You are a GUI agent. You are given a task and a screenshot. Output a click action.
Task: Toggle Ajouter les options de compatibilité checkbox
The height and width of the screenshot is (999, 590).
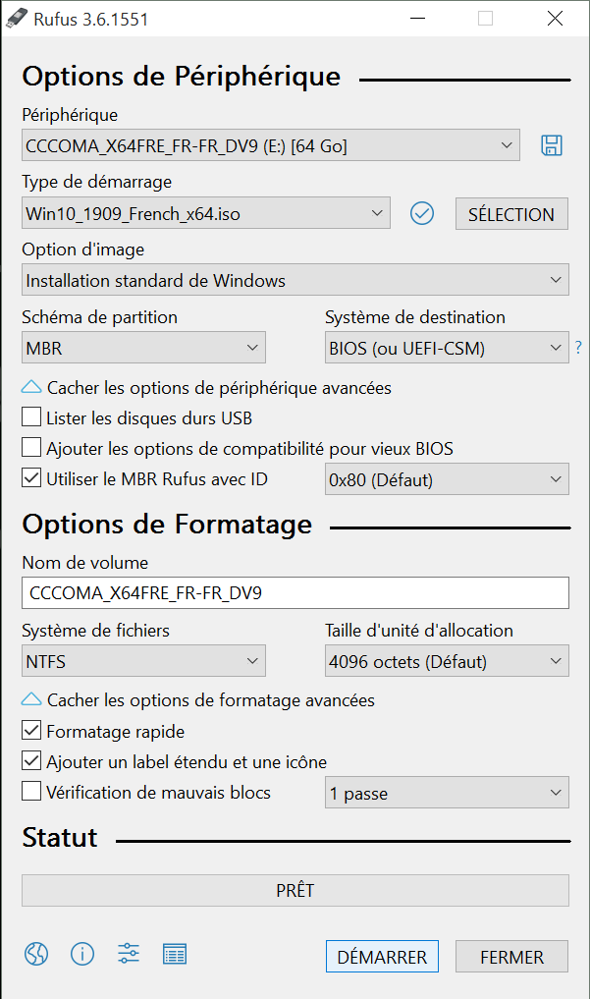pyautogui.click(x=31, y=449)
